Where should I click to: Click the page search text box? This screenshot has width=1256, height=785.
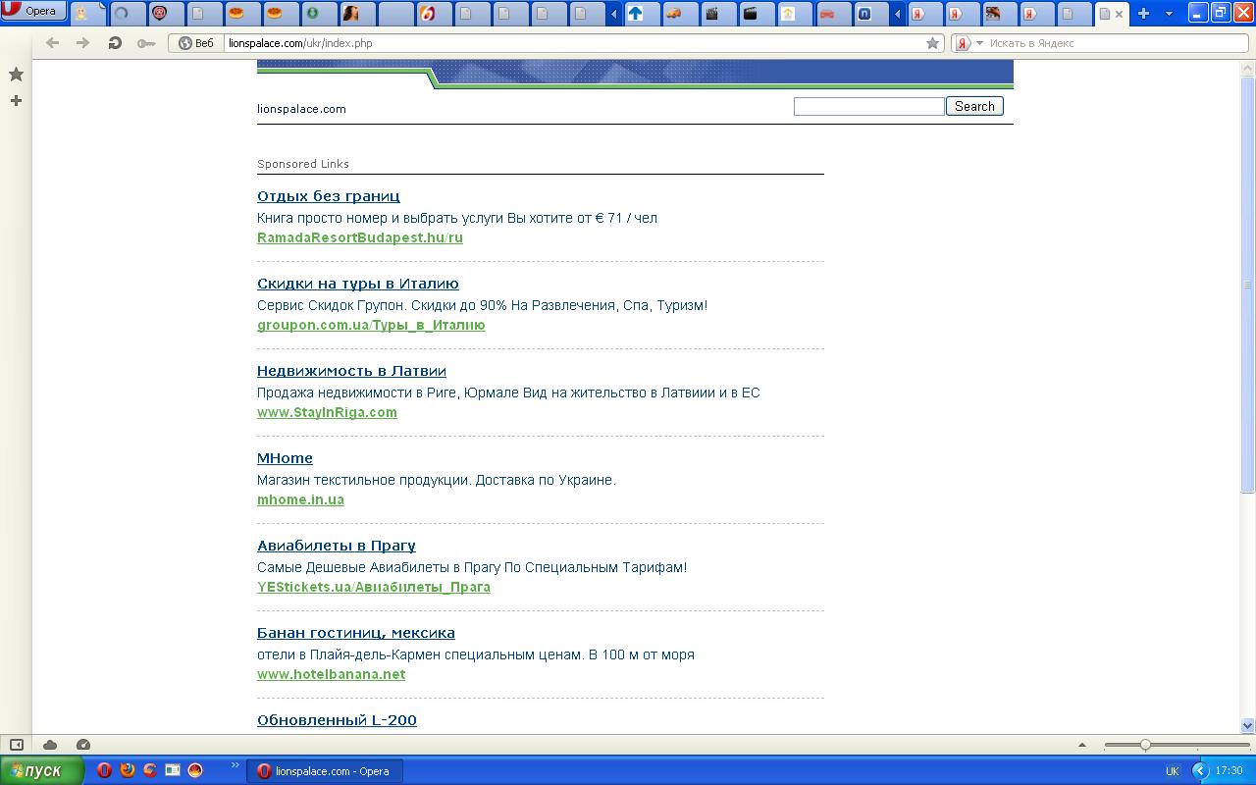pyautogui.click(x=869, y=106)
